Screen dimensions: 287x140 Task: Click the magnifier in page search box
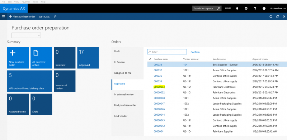[x=219, y=8]
